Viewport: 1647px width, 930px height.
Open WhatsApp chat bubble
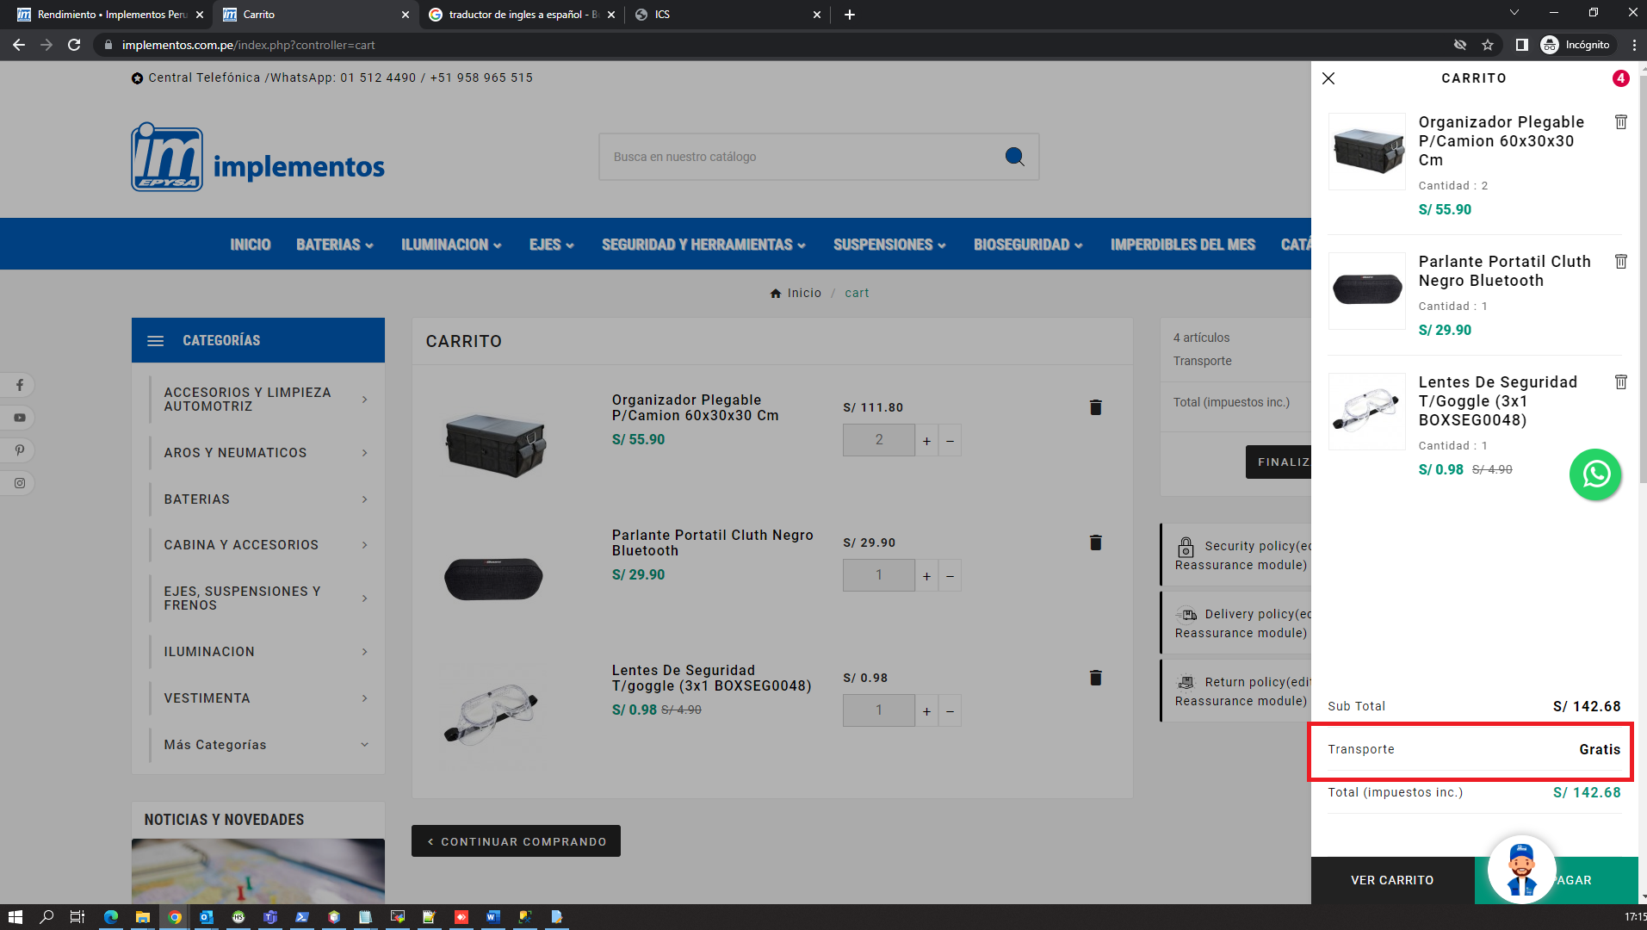1595,474
